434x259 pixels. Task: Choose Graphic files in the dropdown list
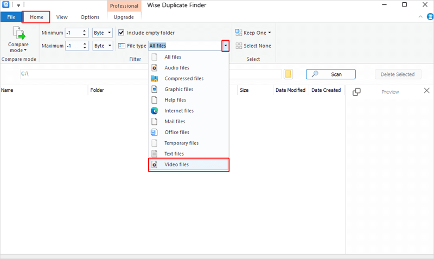pos(189,89)
